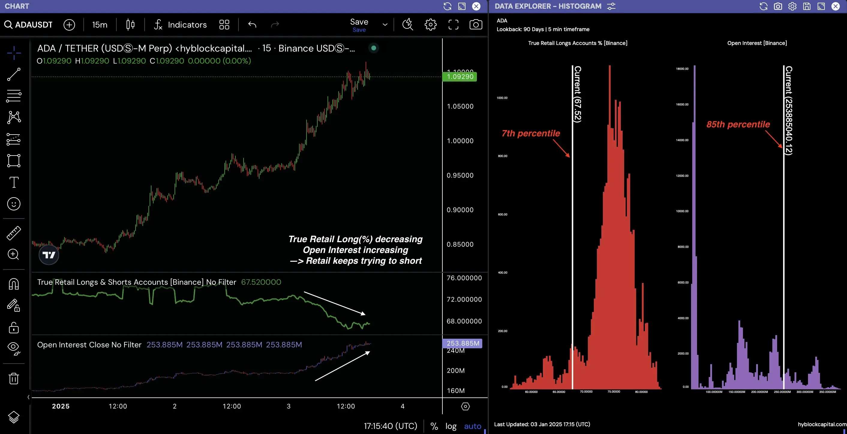Select the text annotation tool

pyautogui.click(x=14, y=182)
